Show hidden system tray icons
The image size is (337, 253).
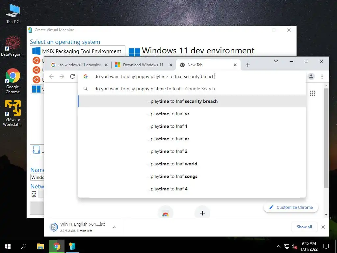[x=278, y=246]
